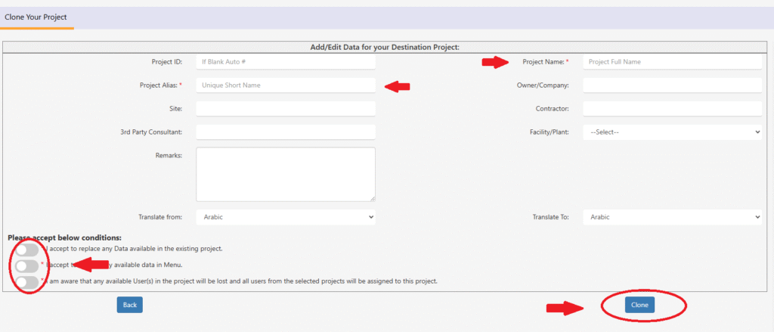Click the red arrow beside Project Alias field
Viewport: 774px width, 332px height.
coord(398,87)
